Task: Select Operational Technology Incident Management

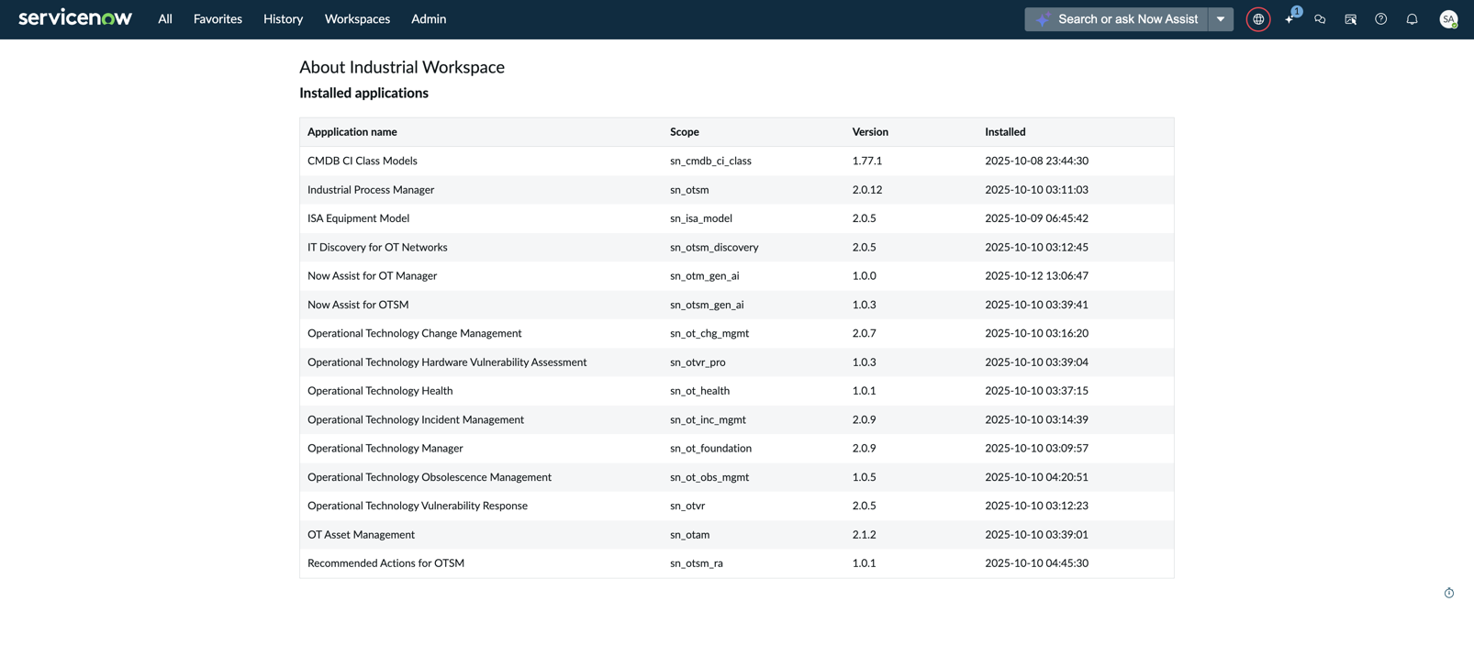Action: pos(416,419)
